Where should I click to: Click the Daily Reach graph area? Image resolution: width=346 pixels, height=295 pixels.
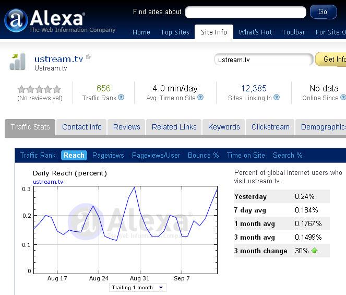click(x=125, y=230)
